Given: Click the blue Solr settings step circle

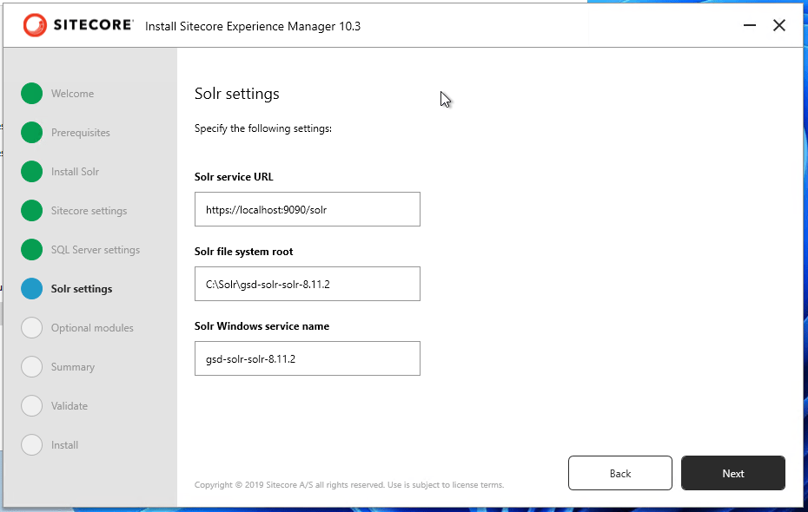Looking at the screenshot, I should click(x=32, y=289).
